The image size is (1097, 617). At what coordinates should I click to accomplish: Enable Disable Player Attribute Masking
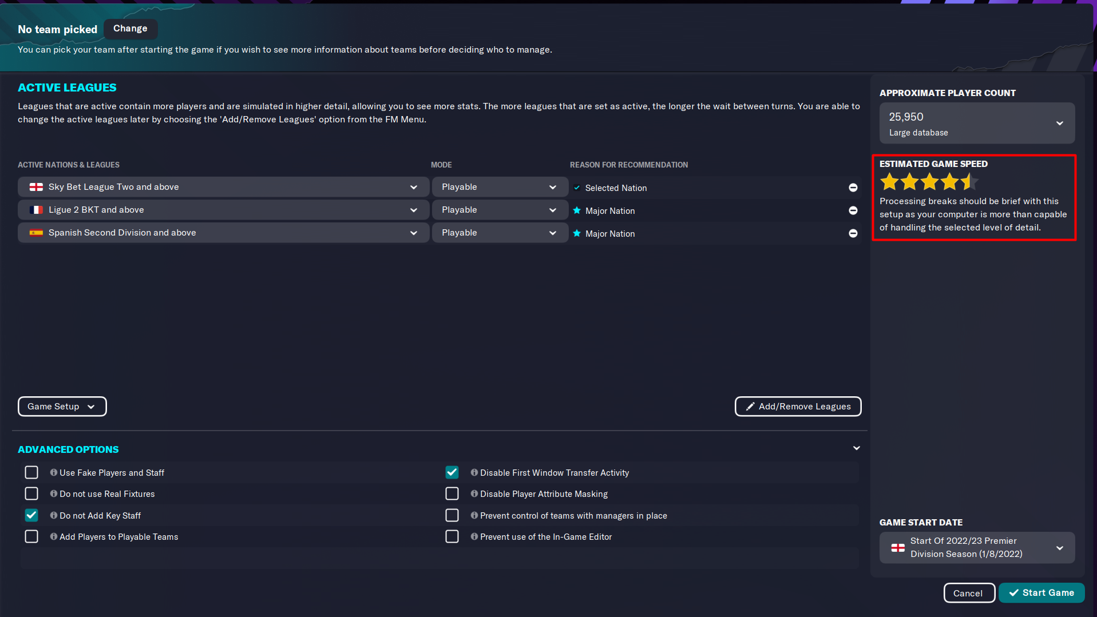point(452,493)
